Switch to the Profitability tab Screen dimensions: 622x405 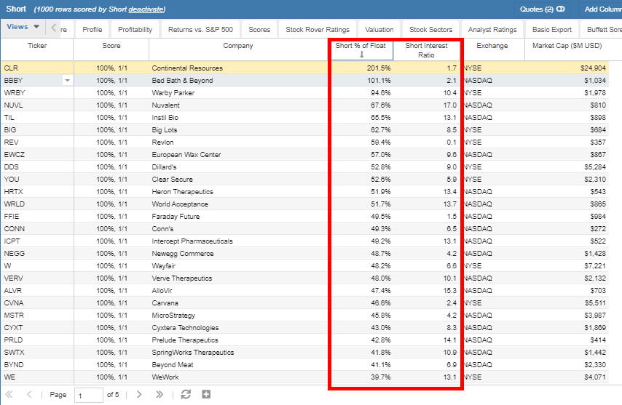135,30
